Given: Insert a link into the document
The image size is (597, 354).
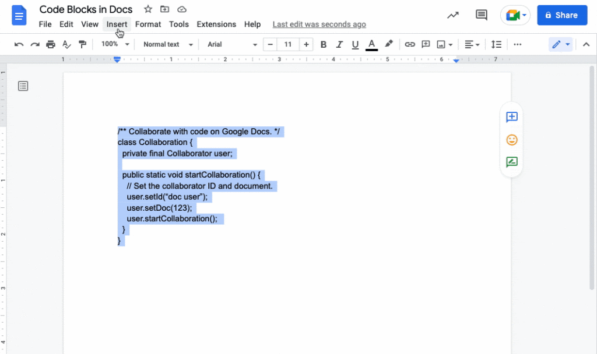Looking at the screenshot, I should [x=410, y=44].
